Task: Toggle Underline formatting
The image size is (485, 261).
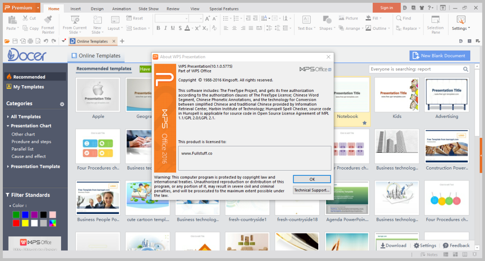Action: point(172,28)
